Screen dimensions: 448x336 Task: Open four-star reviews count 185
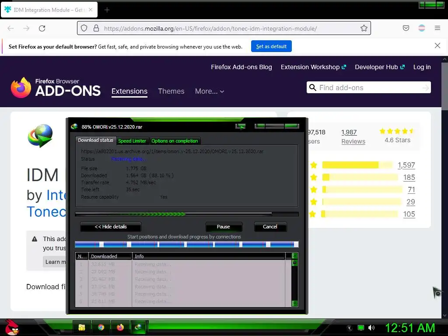point(409,177)
